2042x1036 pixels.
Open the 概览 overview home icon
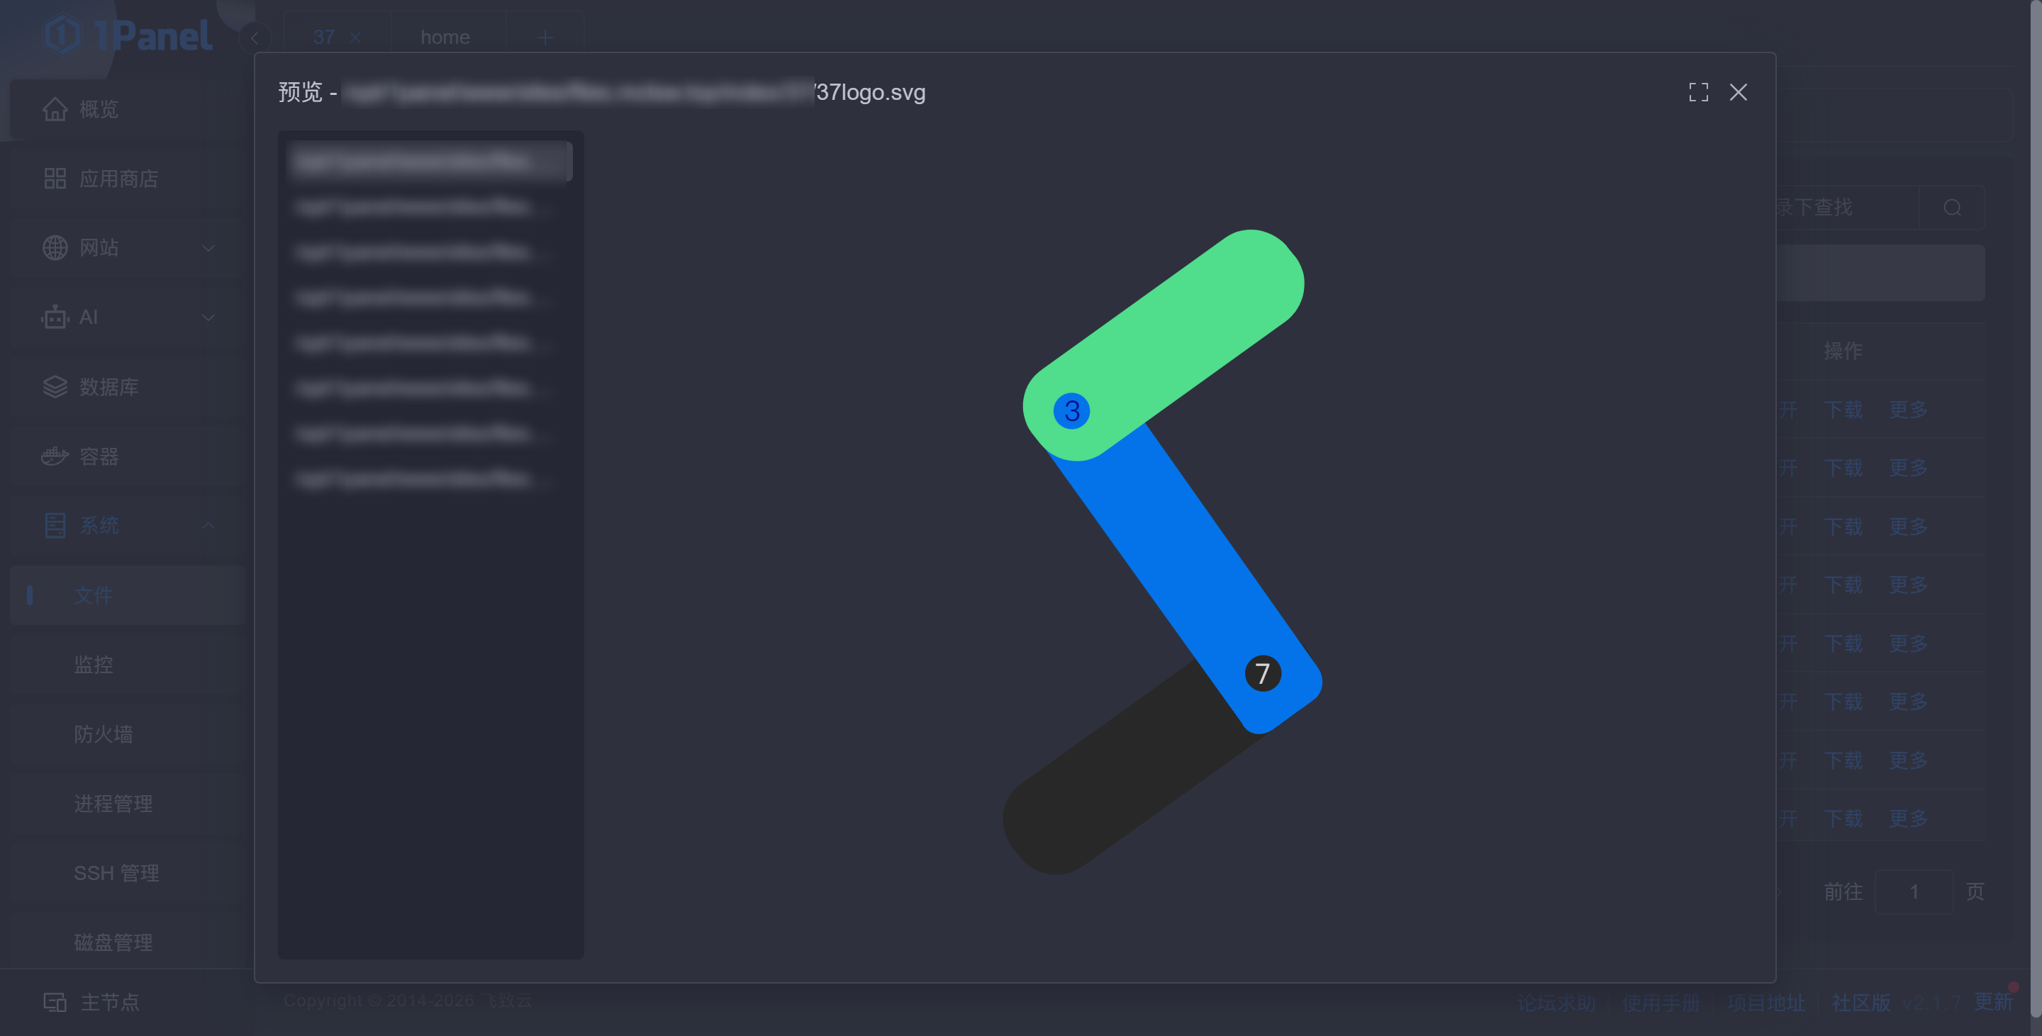point(55,108)
